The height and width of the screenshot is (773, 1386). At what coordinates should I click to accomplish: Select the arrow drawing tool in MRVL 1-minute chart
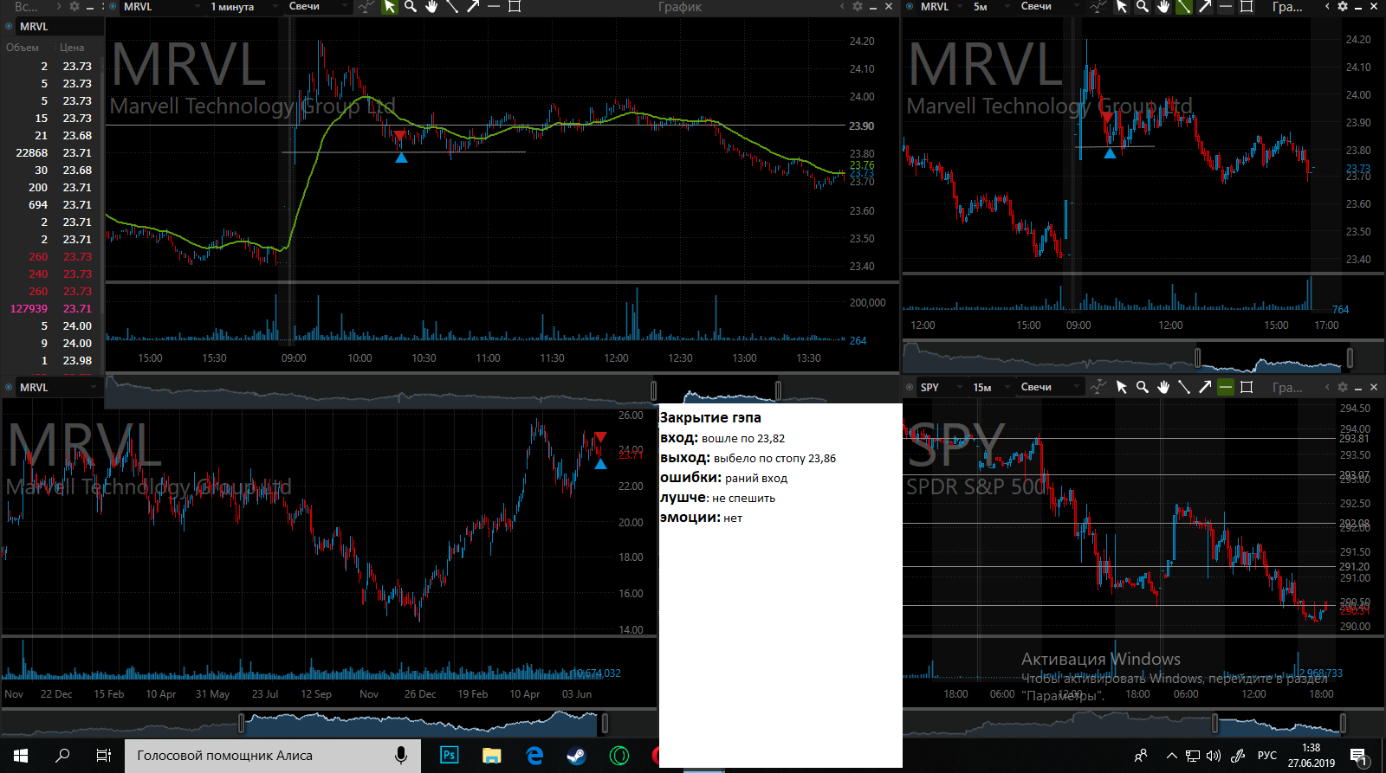click(473, 7)
